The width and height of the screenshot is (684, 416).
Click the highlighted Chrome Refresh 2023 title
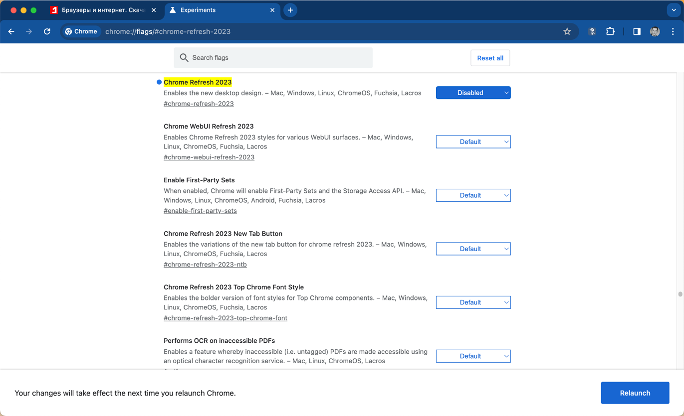point(198,82)
